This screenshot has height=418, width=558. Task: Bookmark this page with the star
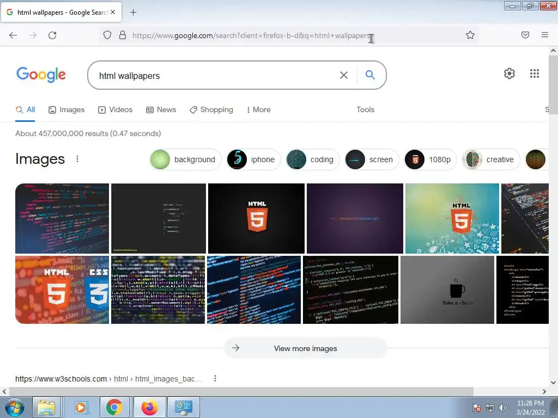coord(470,35)
